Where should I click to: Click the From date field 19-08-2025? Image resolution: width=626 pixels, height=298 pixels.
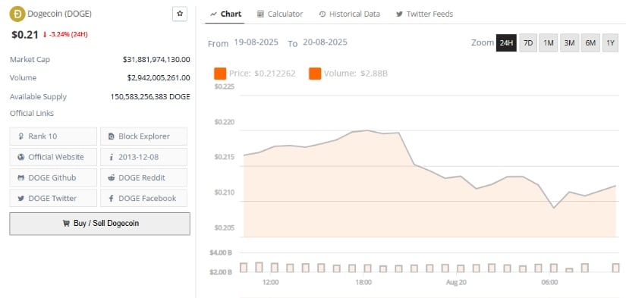[x=256, y=42]
